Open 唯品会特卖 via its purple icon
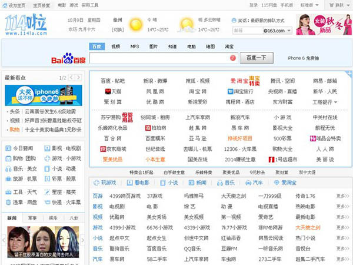353x265 pixels. [313, 138]
